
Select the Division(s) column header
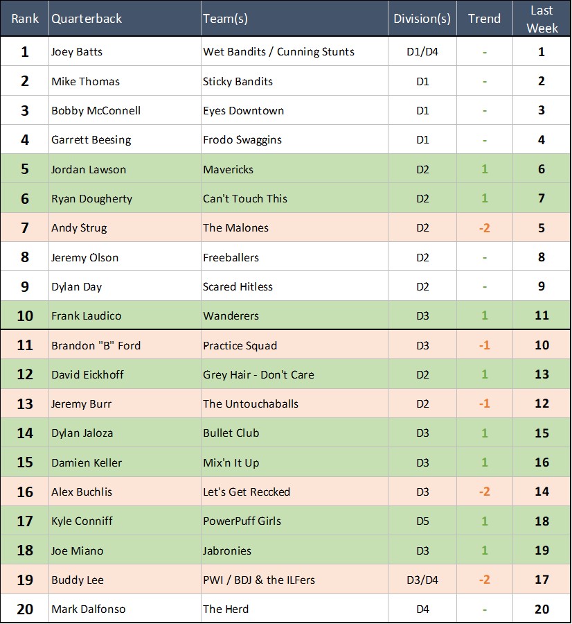click(422, 19)
